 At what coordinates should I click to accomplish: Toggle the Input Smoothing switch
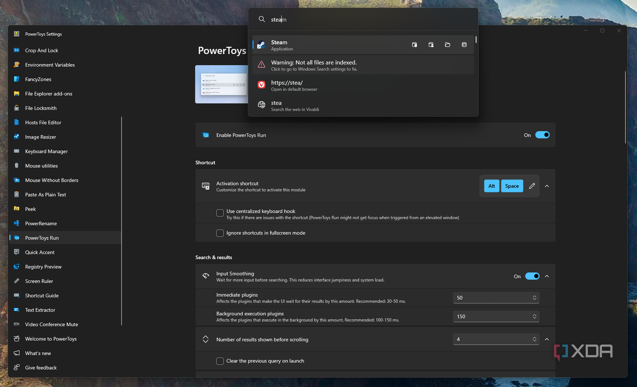tap(532, 276)
